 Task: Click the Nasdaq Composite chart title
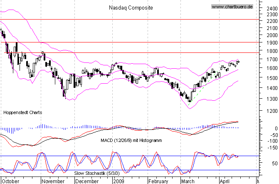coord(131,7)
